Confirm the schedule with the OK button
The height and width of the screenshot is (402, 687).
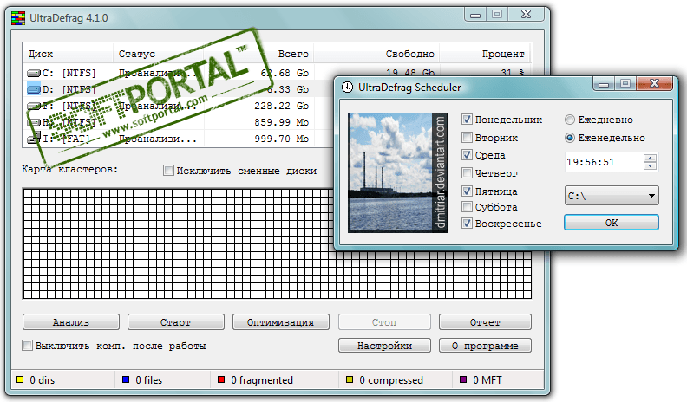tap(612, 222)
